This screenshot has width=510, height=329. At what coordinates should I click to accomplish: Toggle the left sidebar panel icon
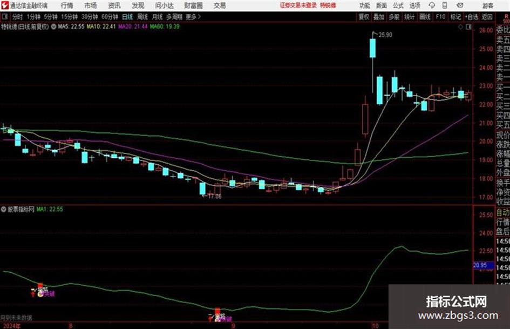point(5,17)
